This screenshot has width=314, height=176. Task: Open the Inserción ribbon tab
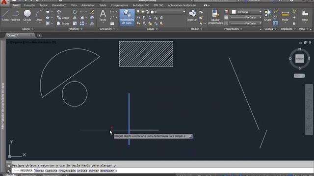(29, 5)
